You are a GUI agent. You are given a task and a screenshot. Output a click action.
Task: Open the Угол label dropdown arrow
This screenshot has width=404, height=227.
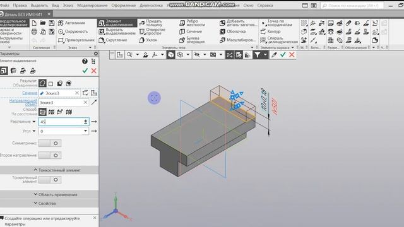(33, 131)
